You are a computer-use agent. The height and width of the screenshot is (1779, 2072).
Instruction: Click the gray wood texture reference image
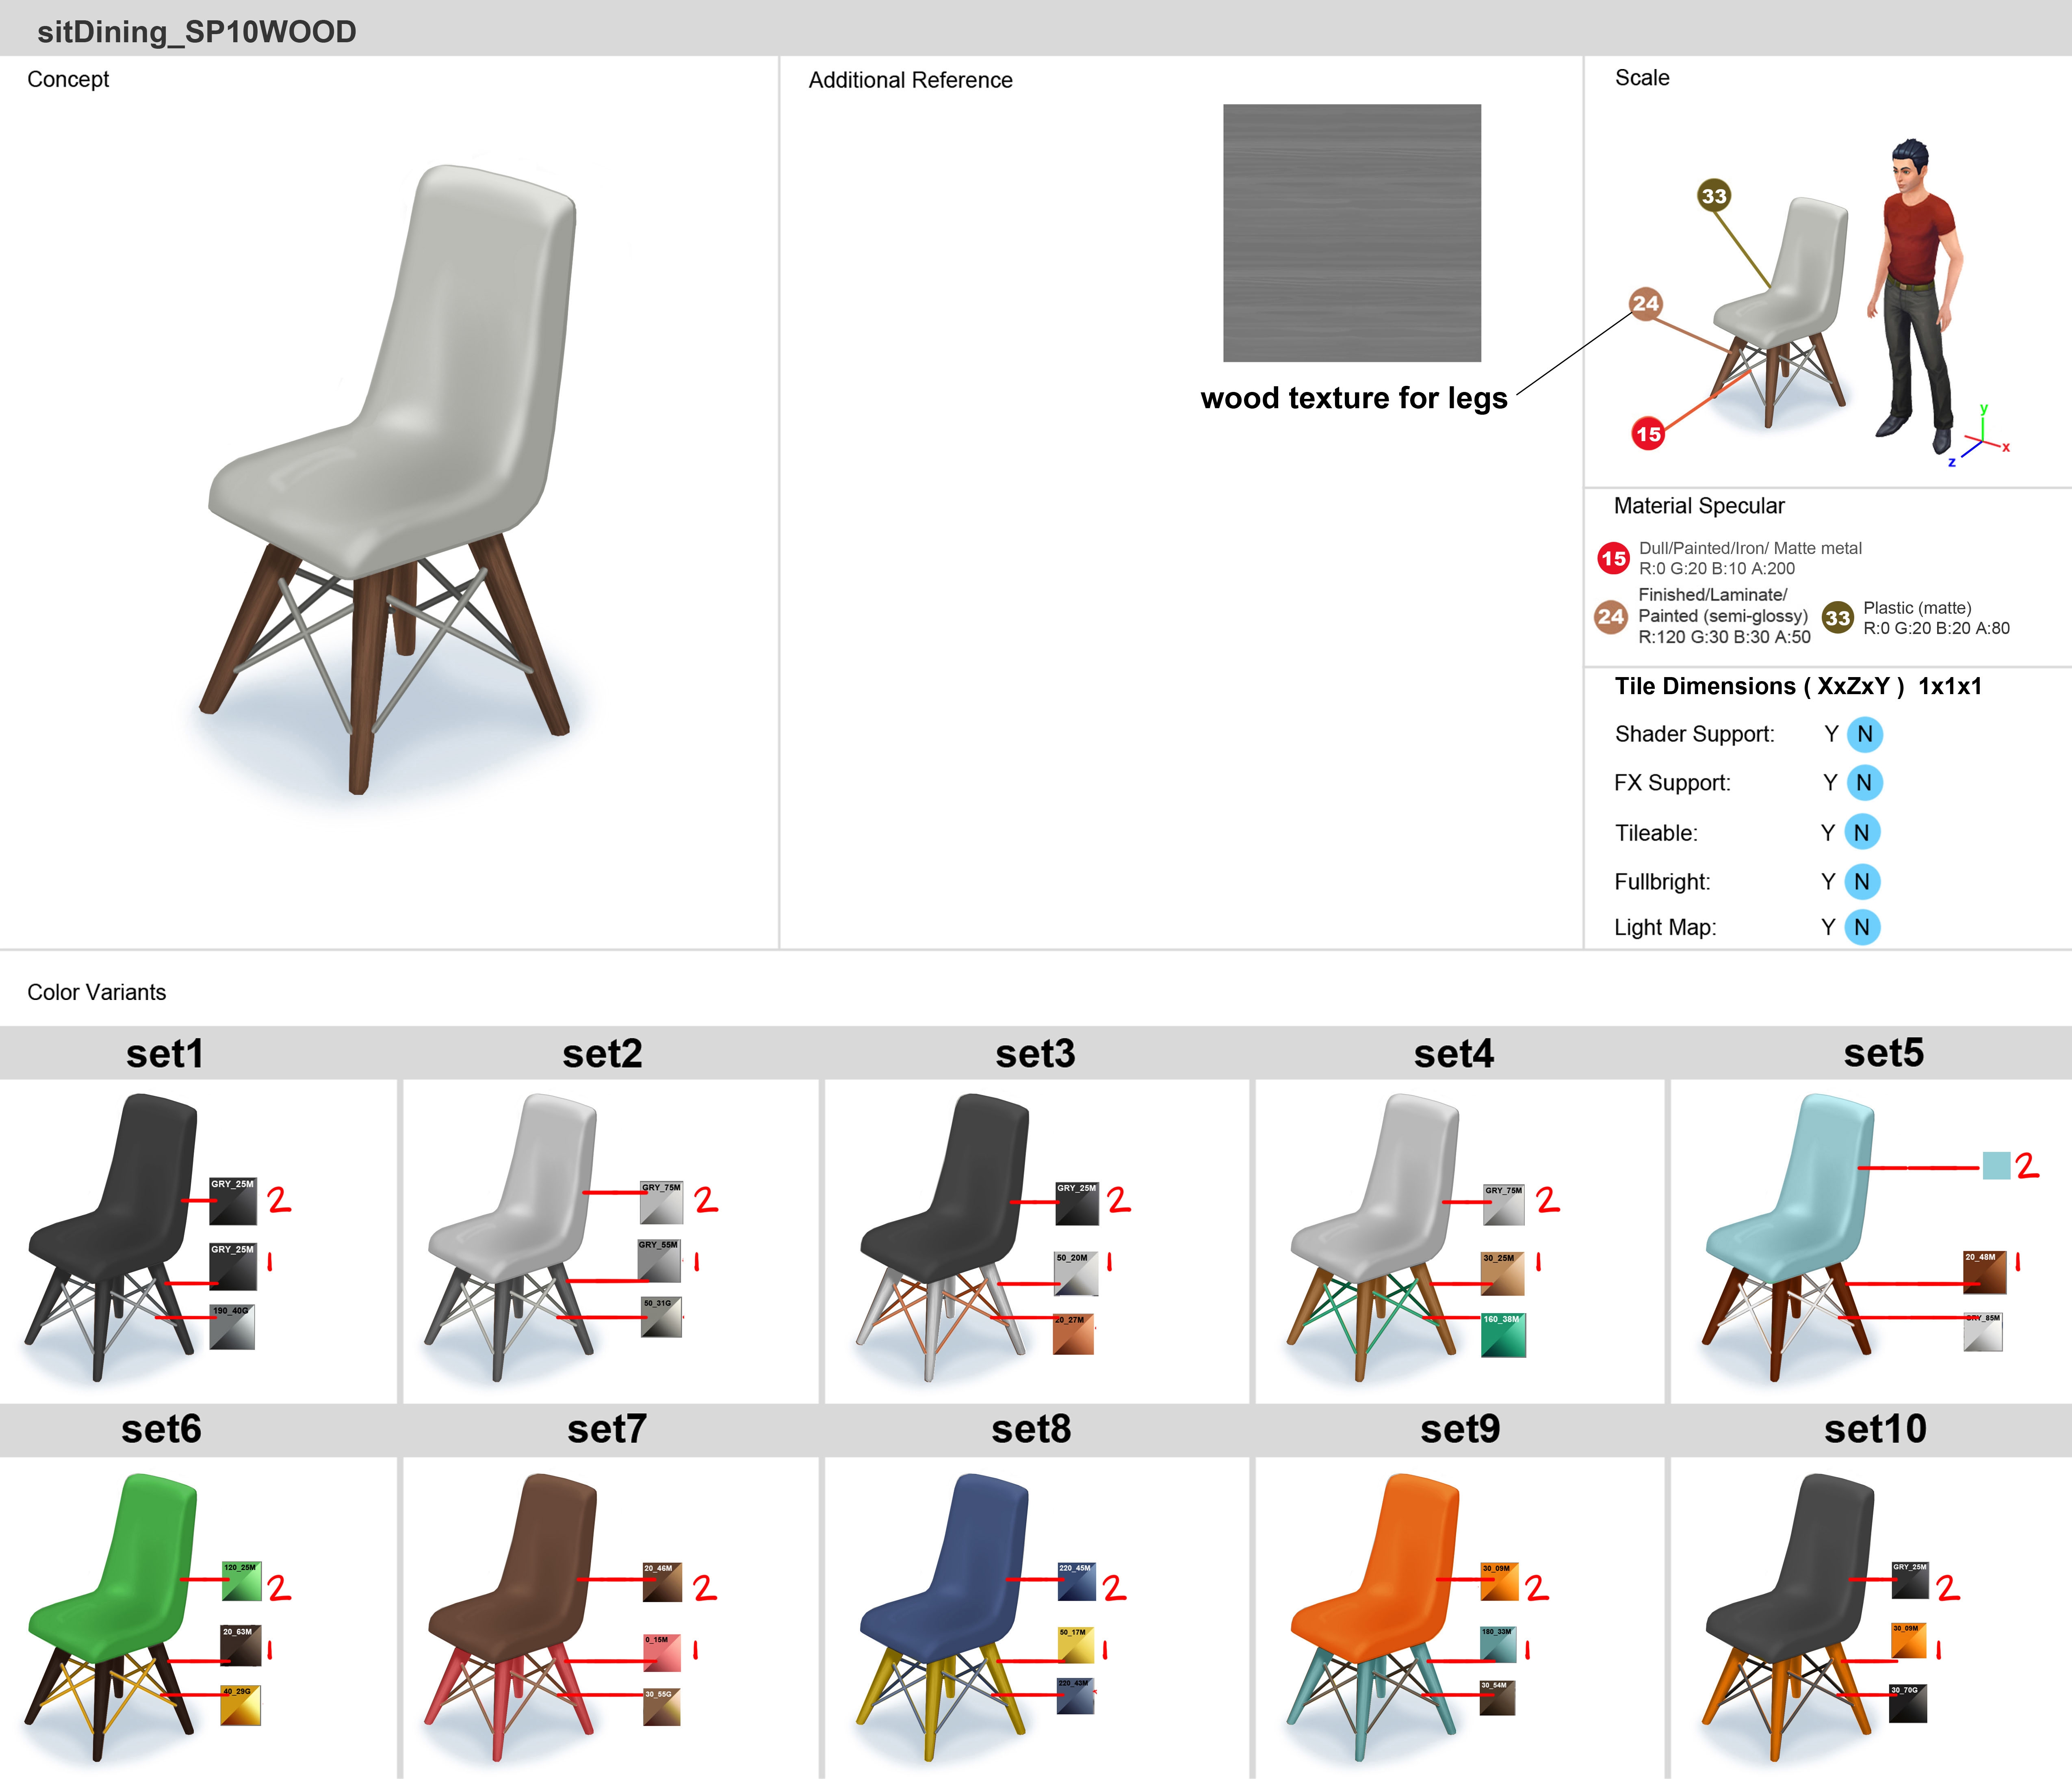[1352, 233]
